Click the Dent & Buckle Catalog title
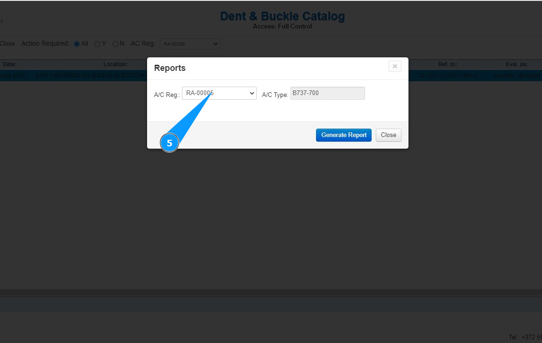Image resolution: width=542 pixels, height=343 pixels. point(282,16)
